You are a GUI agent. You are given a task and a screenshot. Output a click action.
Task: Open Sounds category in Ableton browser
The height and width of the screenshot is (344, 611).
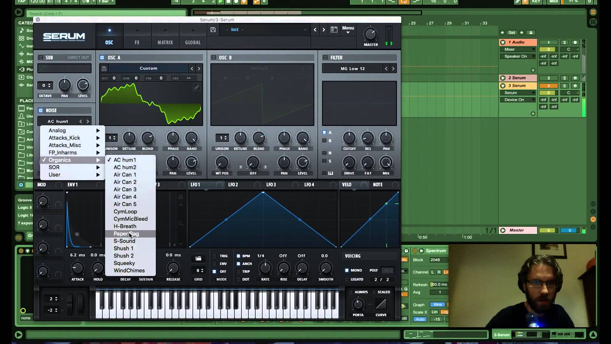26,31
